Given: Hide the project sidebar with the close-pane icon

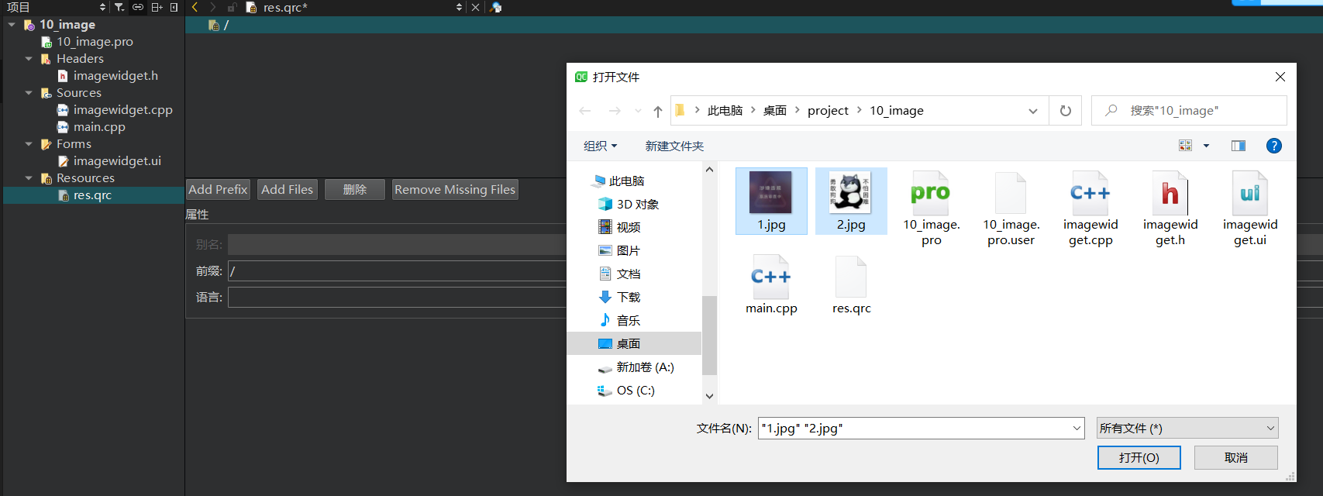Looking at the screenshot, I should point(174,7).
